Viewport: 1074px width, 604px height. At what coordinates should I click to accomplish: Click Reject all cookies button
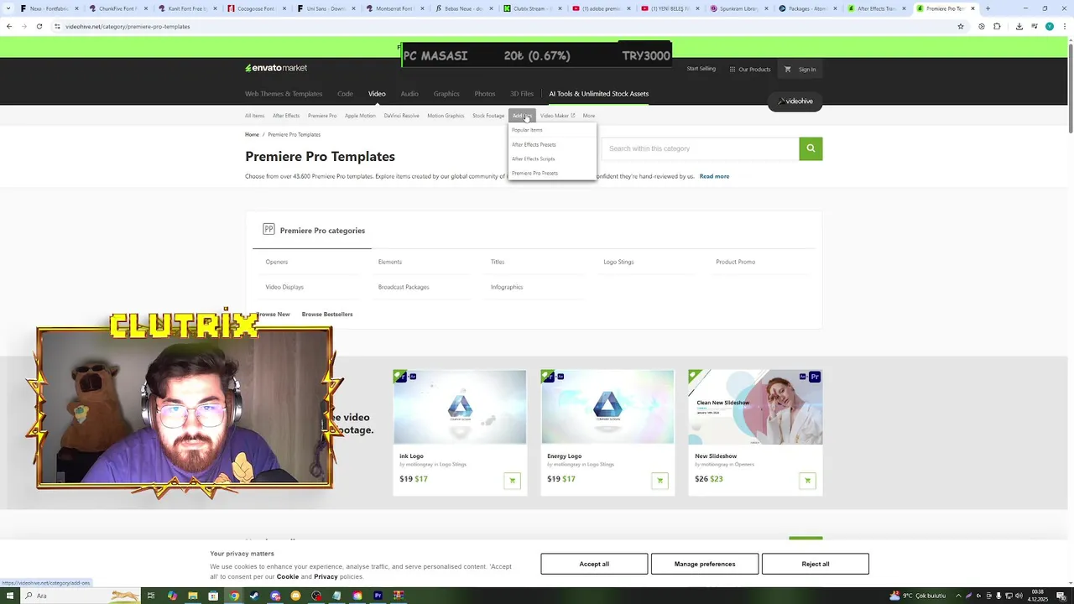point(816,564)
